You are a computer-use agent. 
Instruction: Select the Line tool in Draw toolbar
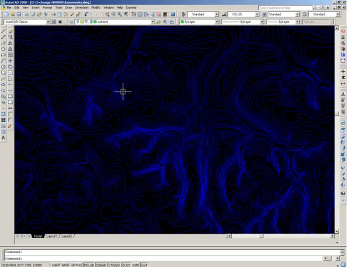(3, 30)
